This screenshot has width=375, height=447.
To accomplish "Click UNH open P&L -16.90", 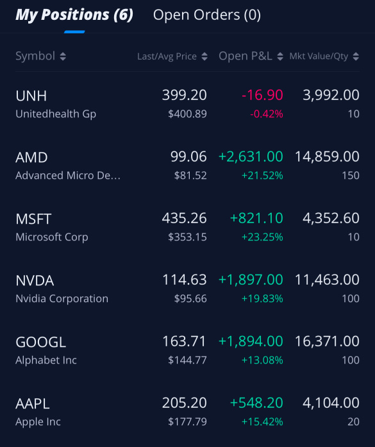I will pyautogui.click(x=262, y=95).
